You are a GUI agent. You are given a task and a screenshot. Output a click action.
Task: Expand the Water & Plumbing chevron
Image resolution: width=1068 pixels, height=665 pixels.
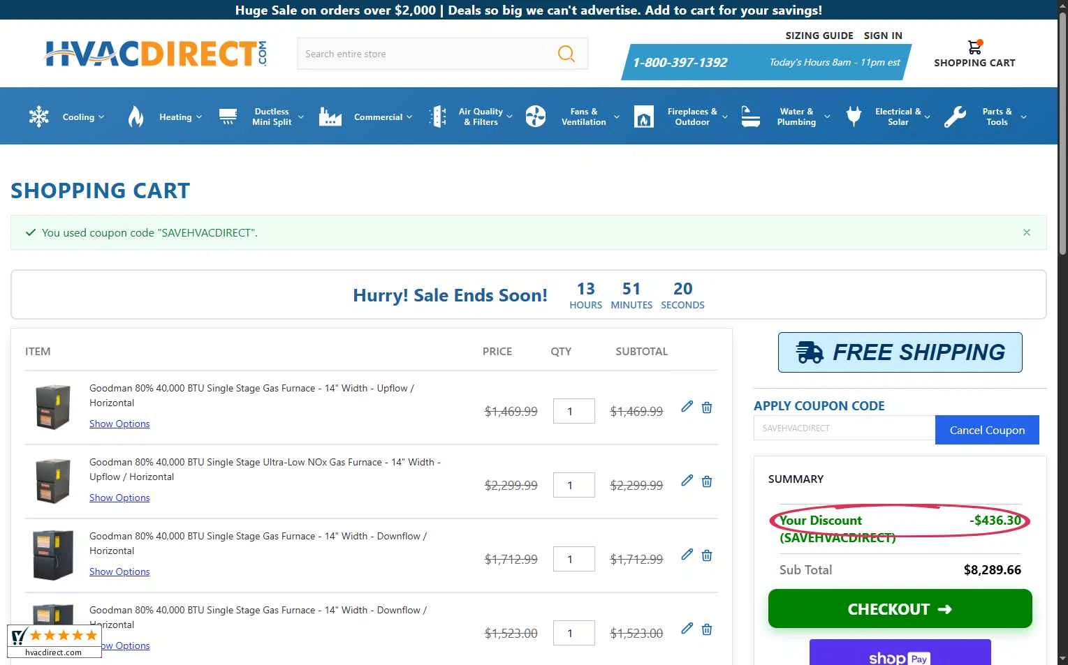(x=827, y=117)
